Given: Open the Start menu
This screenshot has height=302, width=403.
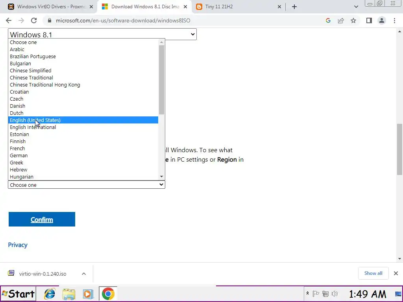Looking at the screenshot, I should 18,294.
